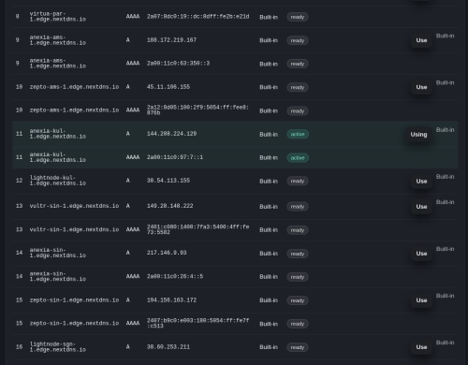Screen dimensions: 468x365
Task: Click Use button for anexia-sin-1 server
Action: pos(421,254)
